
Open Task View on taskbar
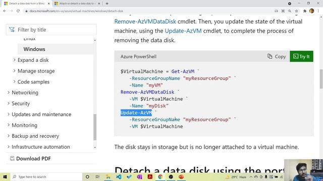pyautogui.click(x=97, y=177)
